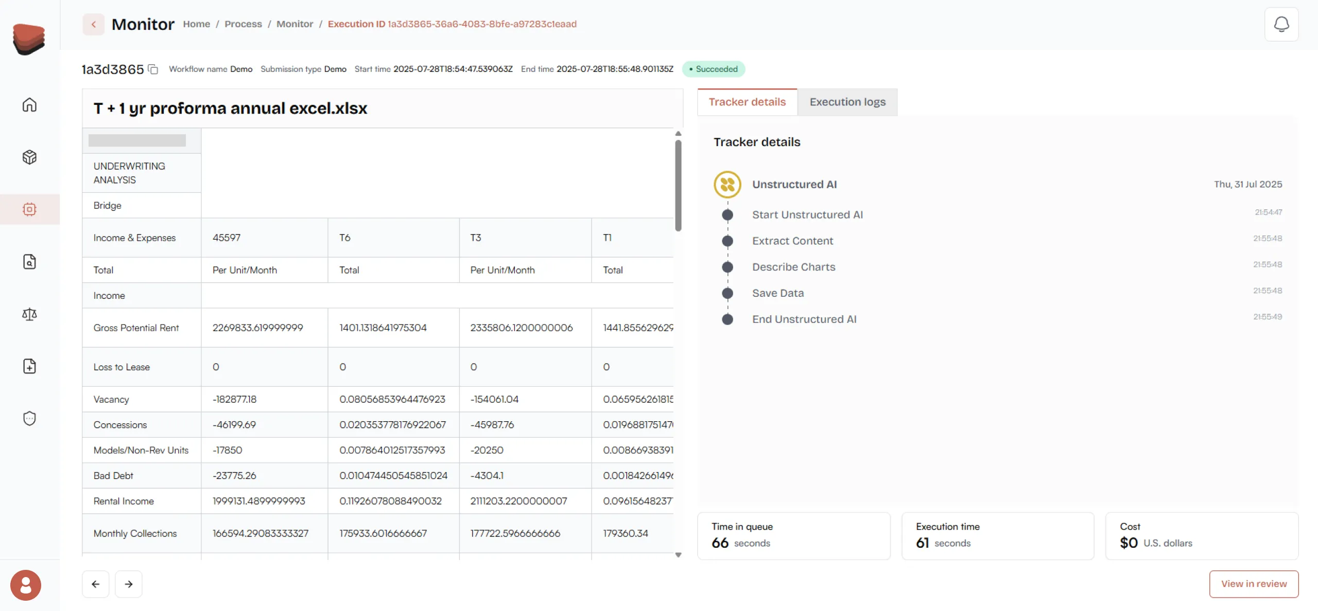Click the value 2269833.619999999
Viewport: 1318px width, 611px height.
pyautogui.click(x=257, y=328)
